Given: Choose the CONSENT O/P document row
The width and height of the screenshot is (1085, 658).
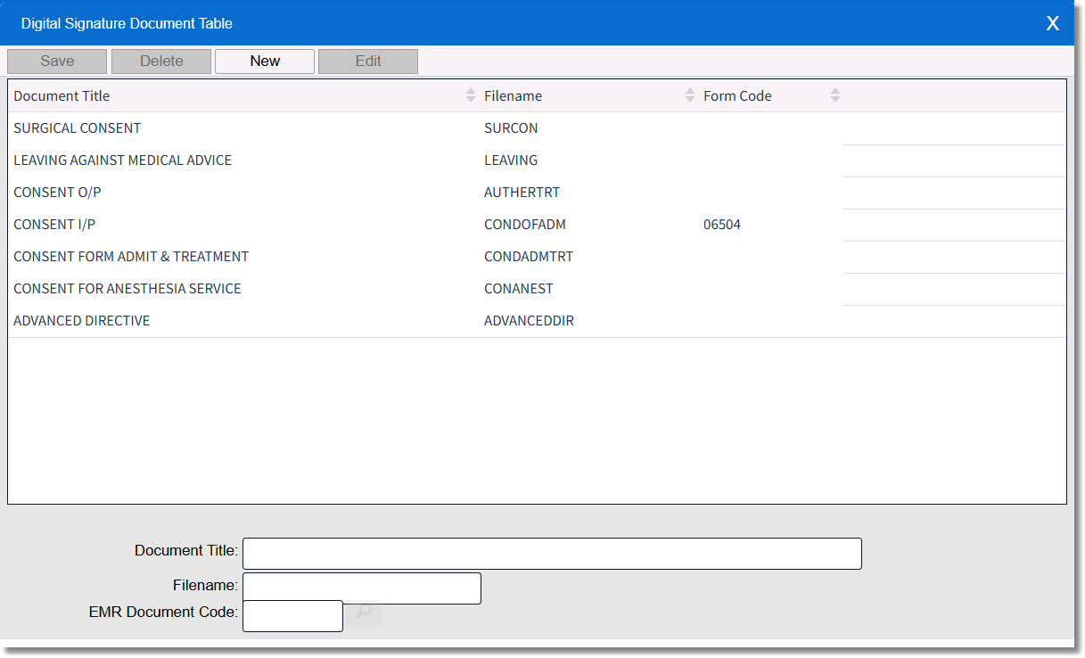Looking at the screenshot, I should click(58, 193).
